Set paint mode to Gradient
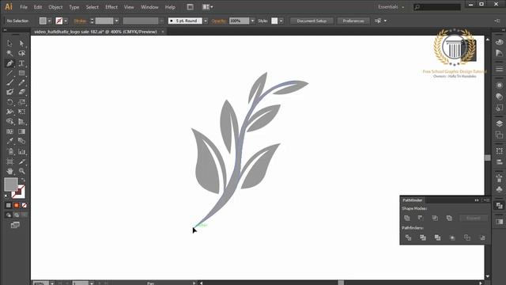Image resolution: width=506 pixels, height=285 pixels. [x=16, y=206]
